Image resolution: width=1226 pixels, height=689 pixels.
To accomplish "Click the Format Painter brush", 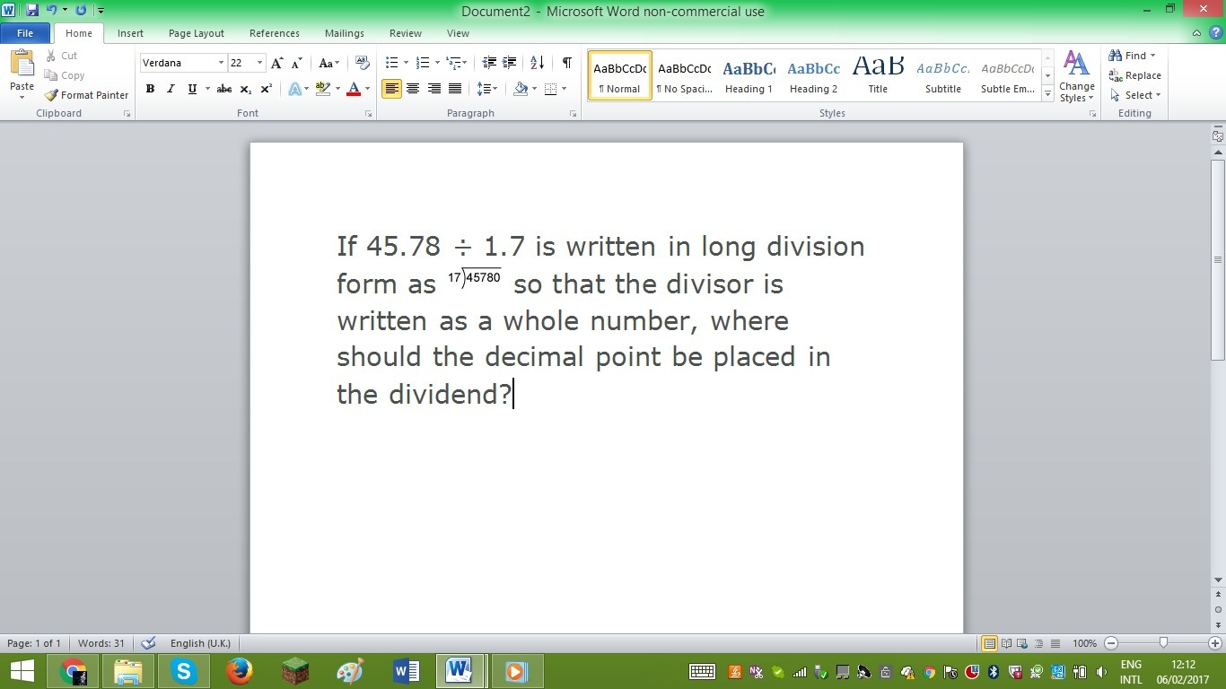I will coord(87,95).
